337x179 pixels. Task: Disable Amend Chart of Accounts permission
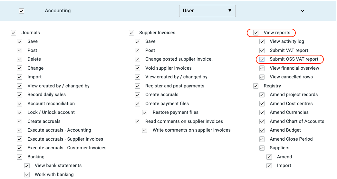(262, 121)
